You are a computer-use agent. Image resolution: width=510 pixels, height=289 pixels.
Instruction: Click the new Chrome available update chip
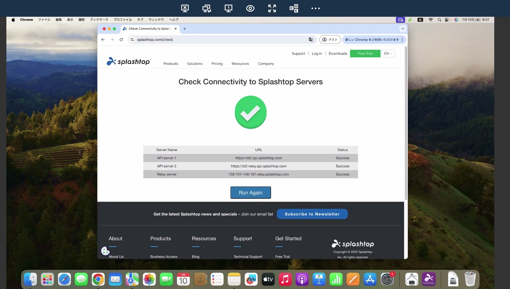pos(372,40)
